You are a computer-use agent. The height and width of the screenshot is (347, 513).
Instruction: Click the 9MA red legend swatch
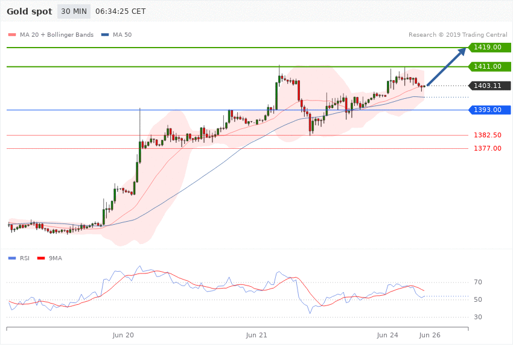pos(41,258)
